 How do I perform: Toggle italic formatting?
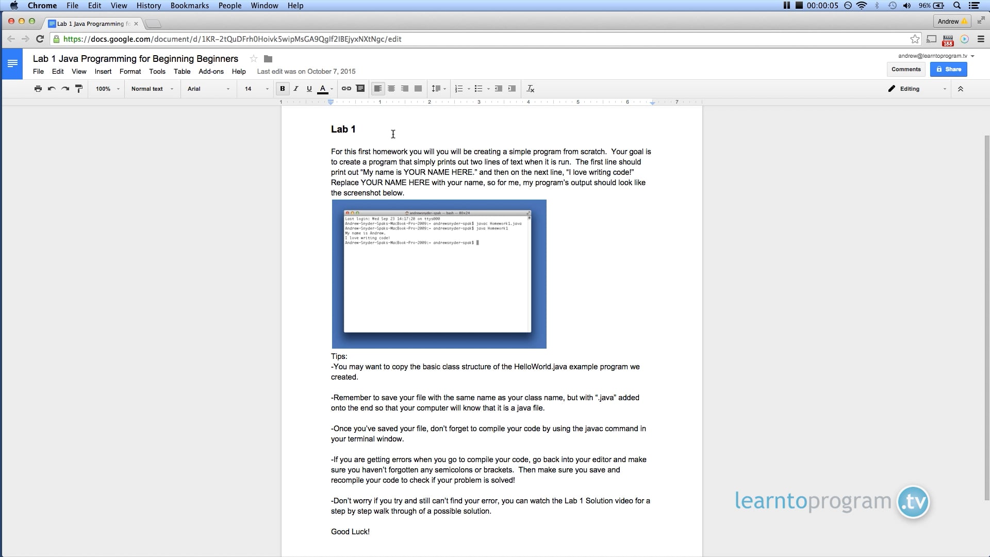pyautogui.click(x=296, y=89)
